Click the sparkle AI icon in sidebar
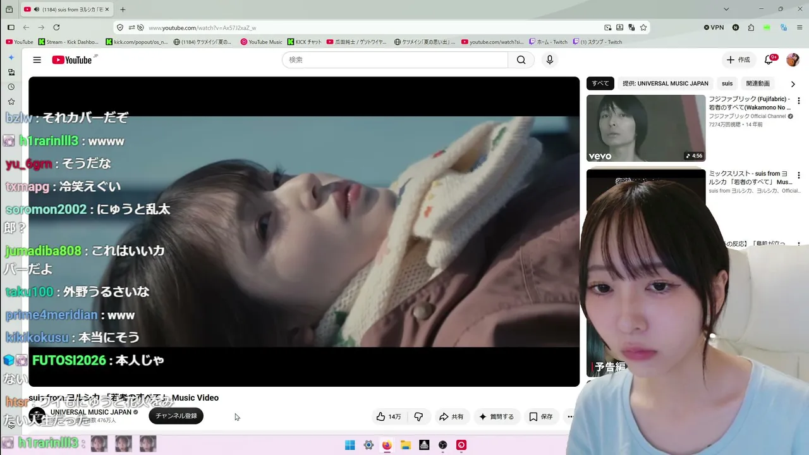The width and height of the screenshot is (809, 455). coord(11,58)
